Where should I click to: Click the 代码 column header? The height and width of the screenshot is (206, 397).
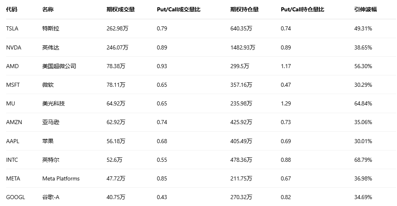coord(12,9)
